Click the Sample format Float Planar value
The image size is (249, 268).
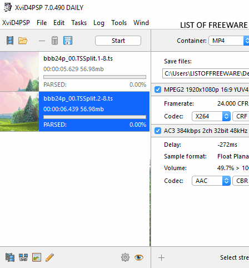[233, 156]
